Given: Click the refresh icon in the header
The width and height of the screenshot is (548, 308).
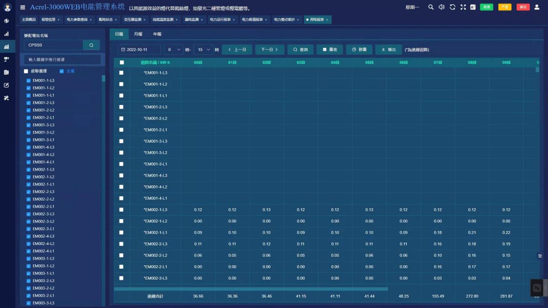Looking at the screenshot, I should click(x=452, y=7).
